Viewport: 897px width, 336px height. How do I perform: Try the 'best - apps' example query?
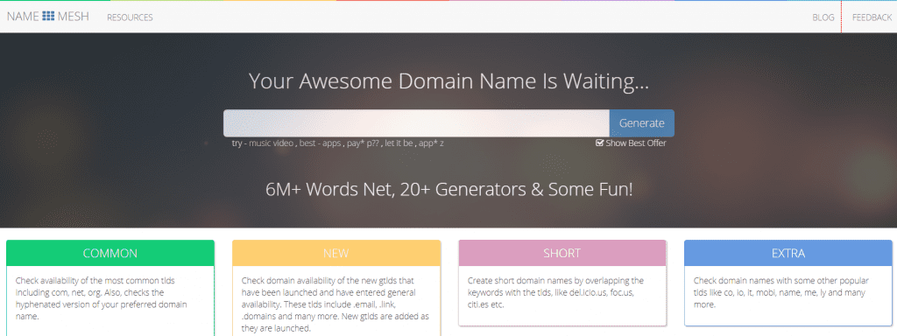point(320,143)
